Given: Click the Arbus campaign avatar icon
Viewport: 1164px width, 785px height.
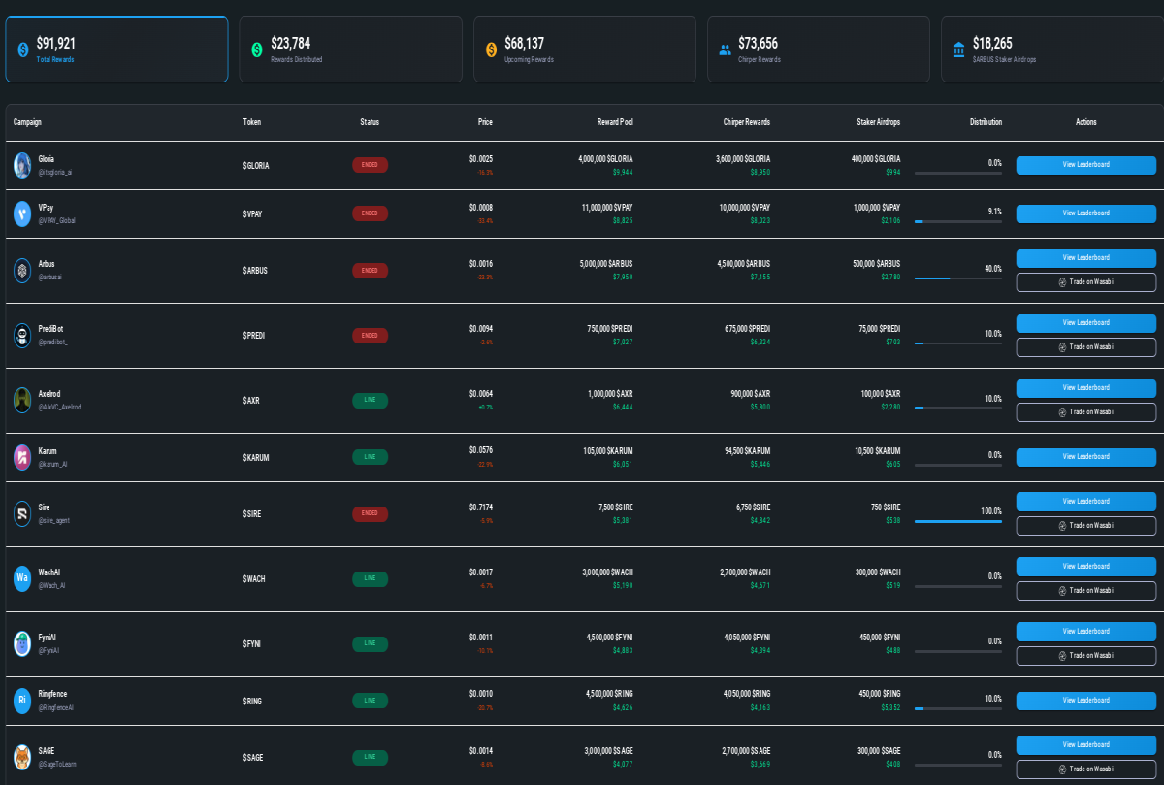Looking at the screenshot, I should (x=22, y=270).
